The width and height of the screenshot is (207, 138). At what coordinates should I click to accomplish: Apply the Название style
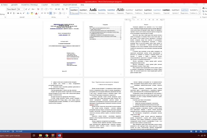[x=120, y=11]
